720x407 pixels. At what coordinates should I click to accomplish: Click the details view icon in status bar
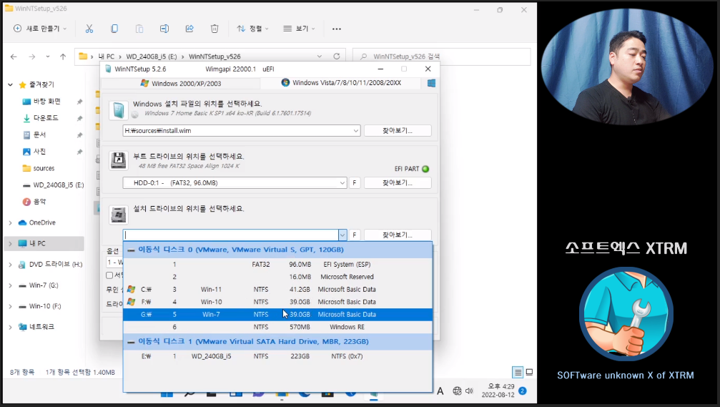pyautogui.click(x=518, y=372)
